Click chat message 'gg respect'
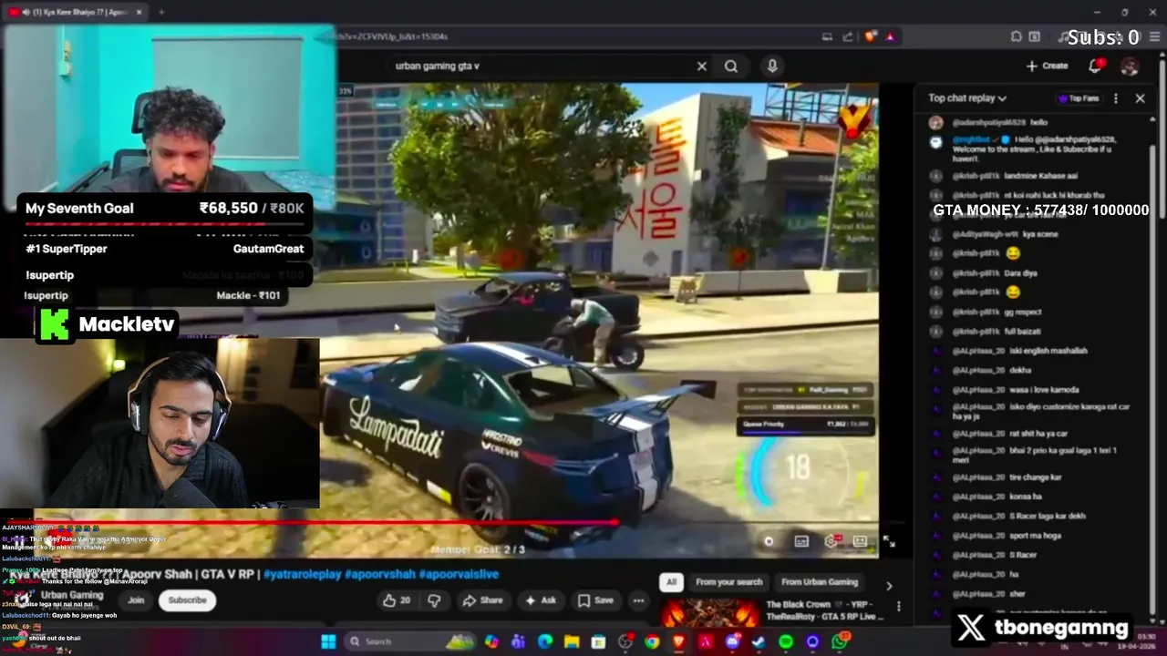This screenshot has height=656, width=1167. click(1022, 312)
